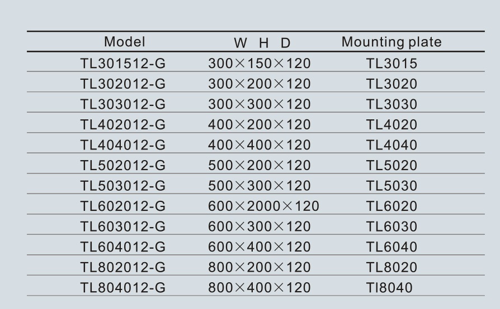Select the 400×200×120 dimension value
Viewport: 500px width, 309px height.
pos(260,124)
